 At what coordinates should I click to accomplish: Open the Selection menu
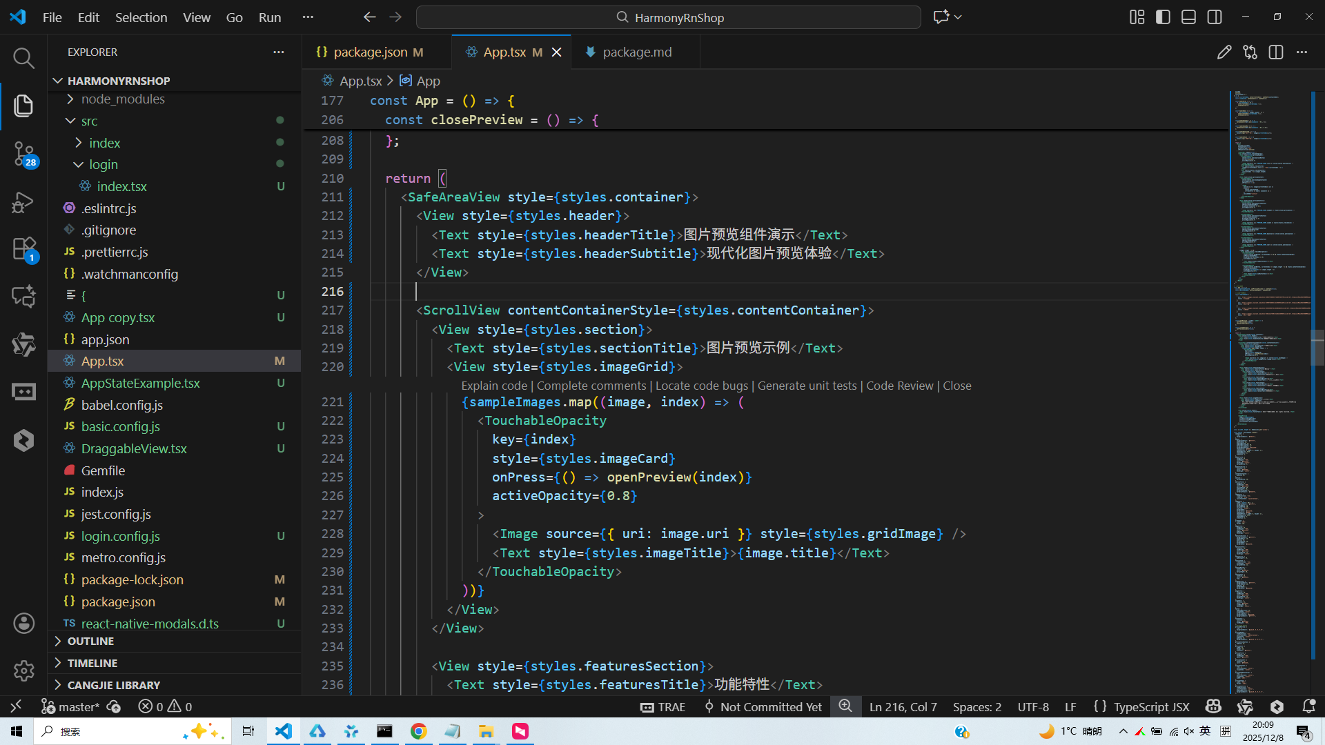[x=141, y=17]
